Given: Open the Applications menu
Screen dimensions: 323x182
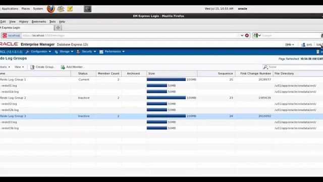Looking at the screenshot, I should pyautogui.click(x=10, y=9).
